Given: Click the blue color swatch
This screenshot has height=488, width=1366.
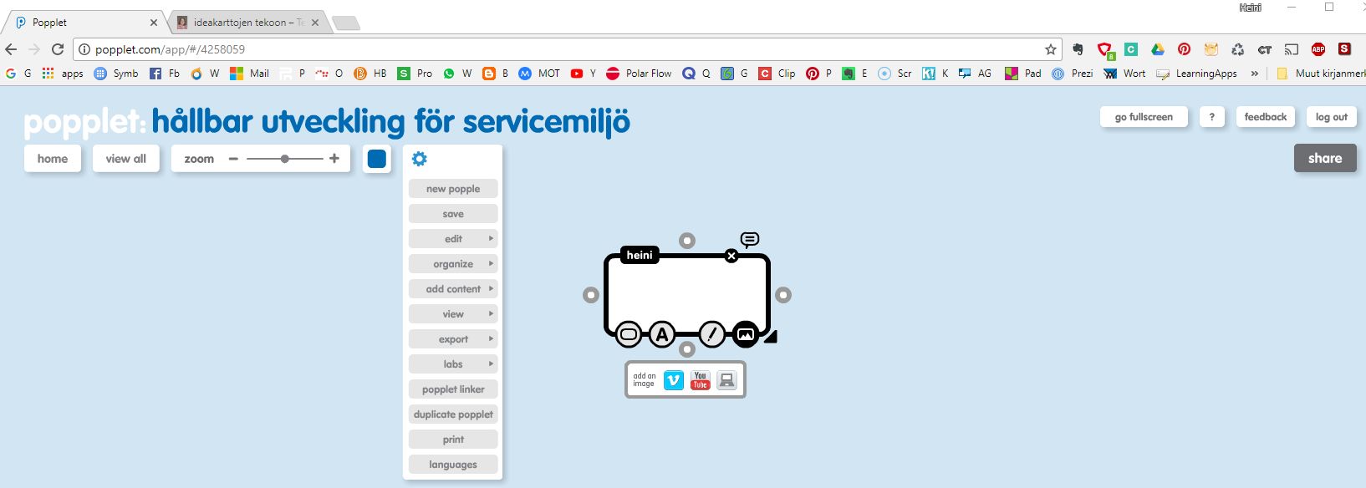Looking at the screenshot, I should (377, 159).
